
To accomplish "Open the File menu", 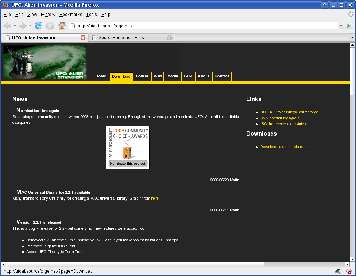I will click(x=7, y=14).
